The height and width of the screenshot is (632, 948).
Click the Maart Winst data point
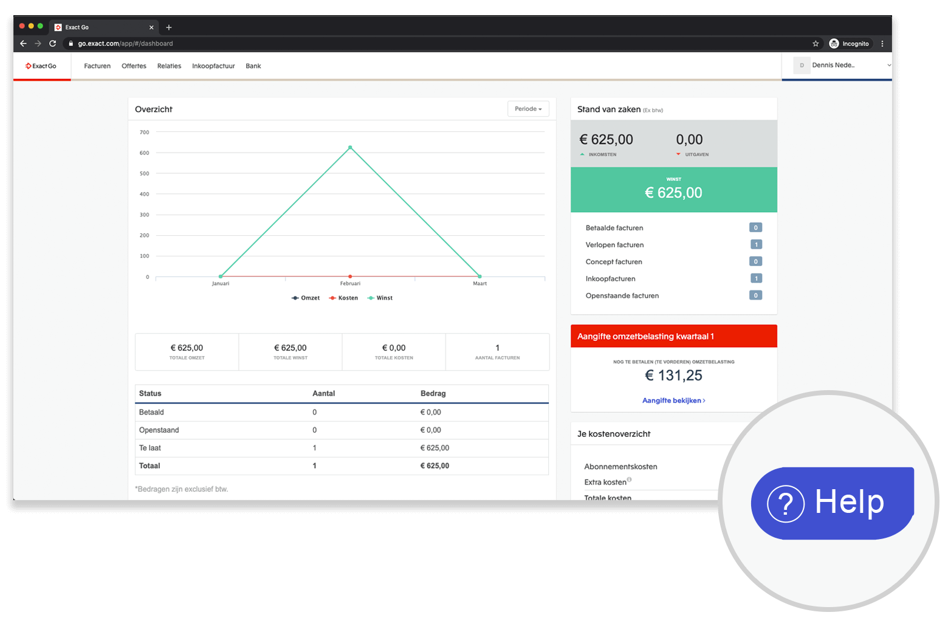coord(479,276)
